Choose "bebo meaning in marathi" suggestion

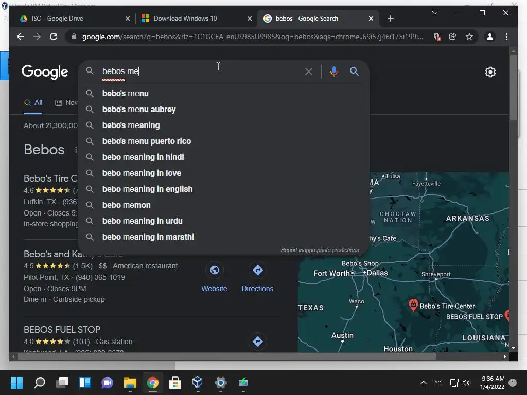click(x=223, y=237)
